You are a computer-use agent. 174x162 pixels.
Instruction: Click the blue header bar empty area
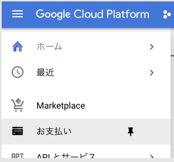pyautogui.click(x=156, y=23)
